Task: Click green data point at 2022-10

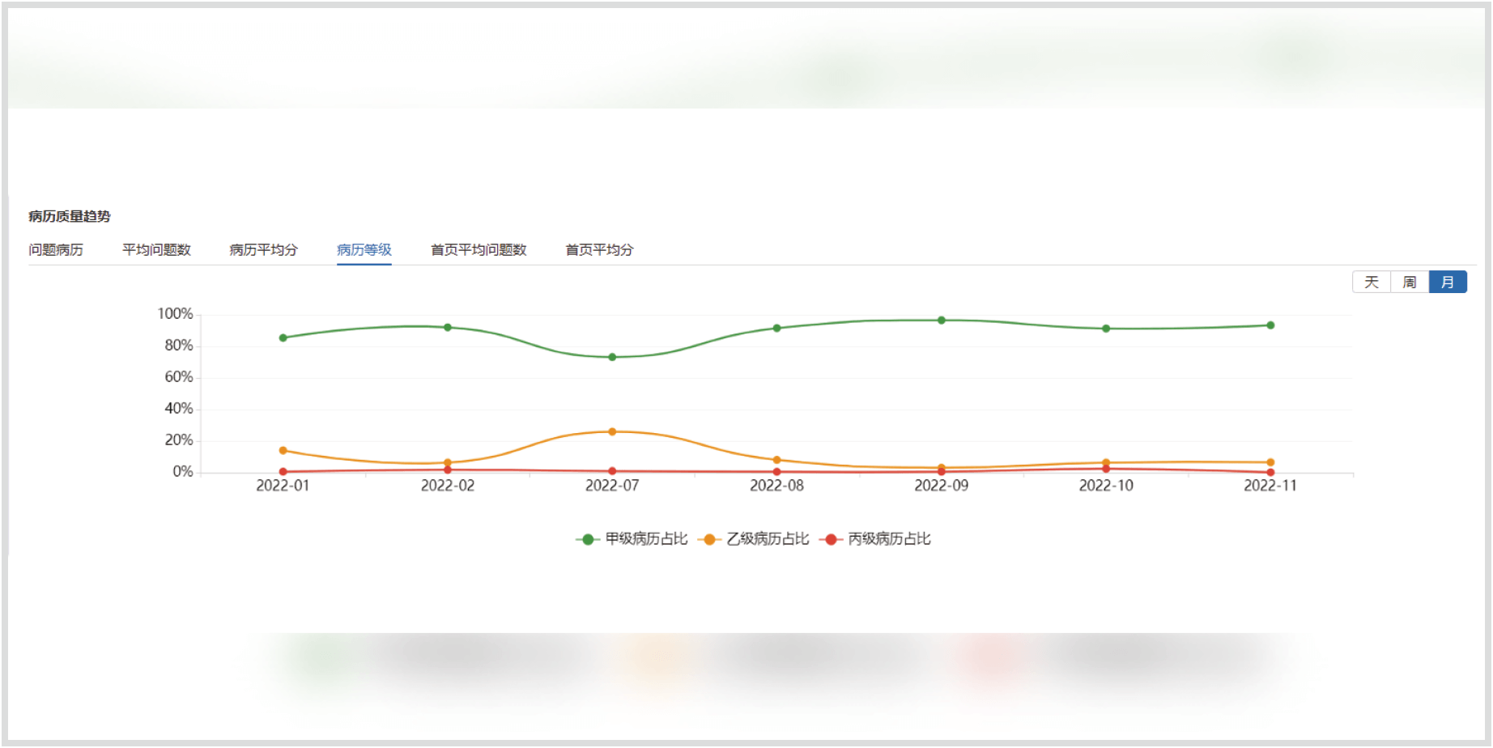Action: [x=1106, y=329]
